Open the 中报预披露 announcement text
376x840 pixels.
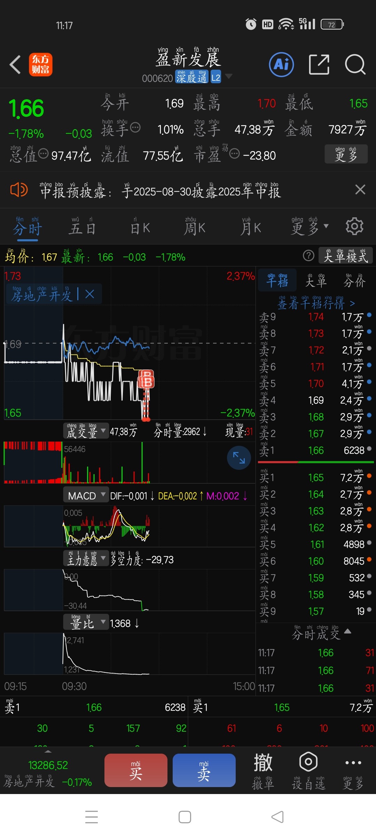(x=161, y=191)
